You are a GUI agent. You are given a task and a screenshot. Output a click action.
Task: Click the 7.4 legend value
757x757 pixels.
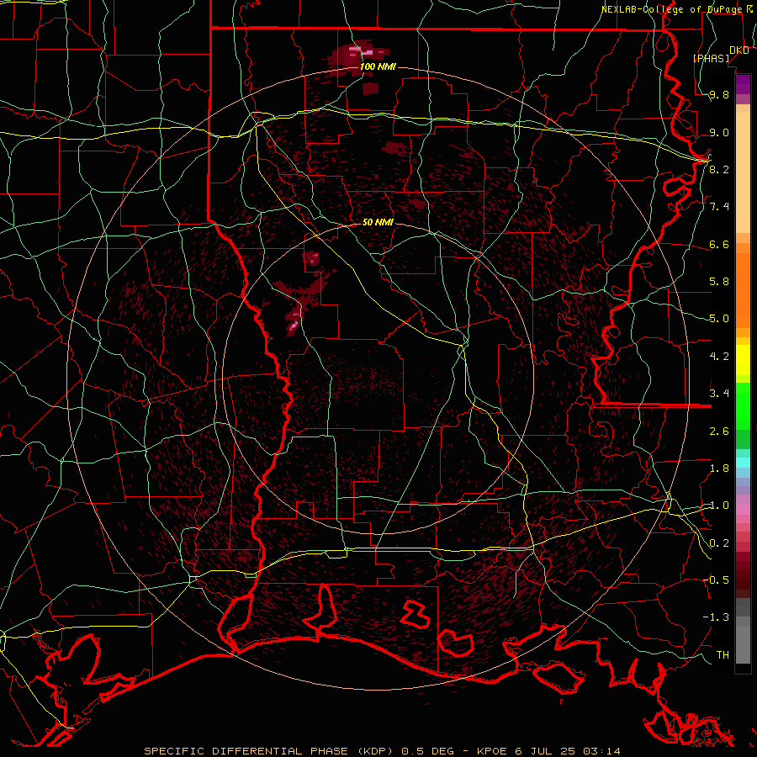point(719,207)
